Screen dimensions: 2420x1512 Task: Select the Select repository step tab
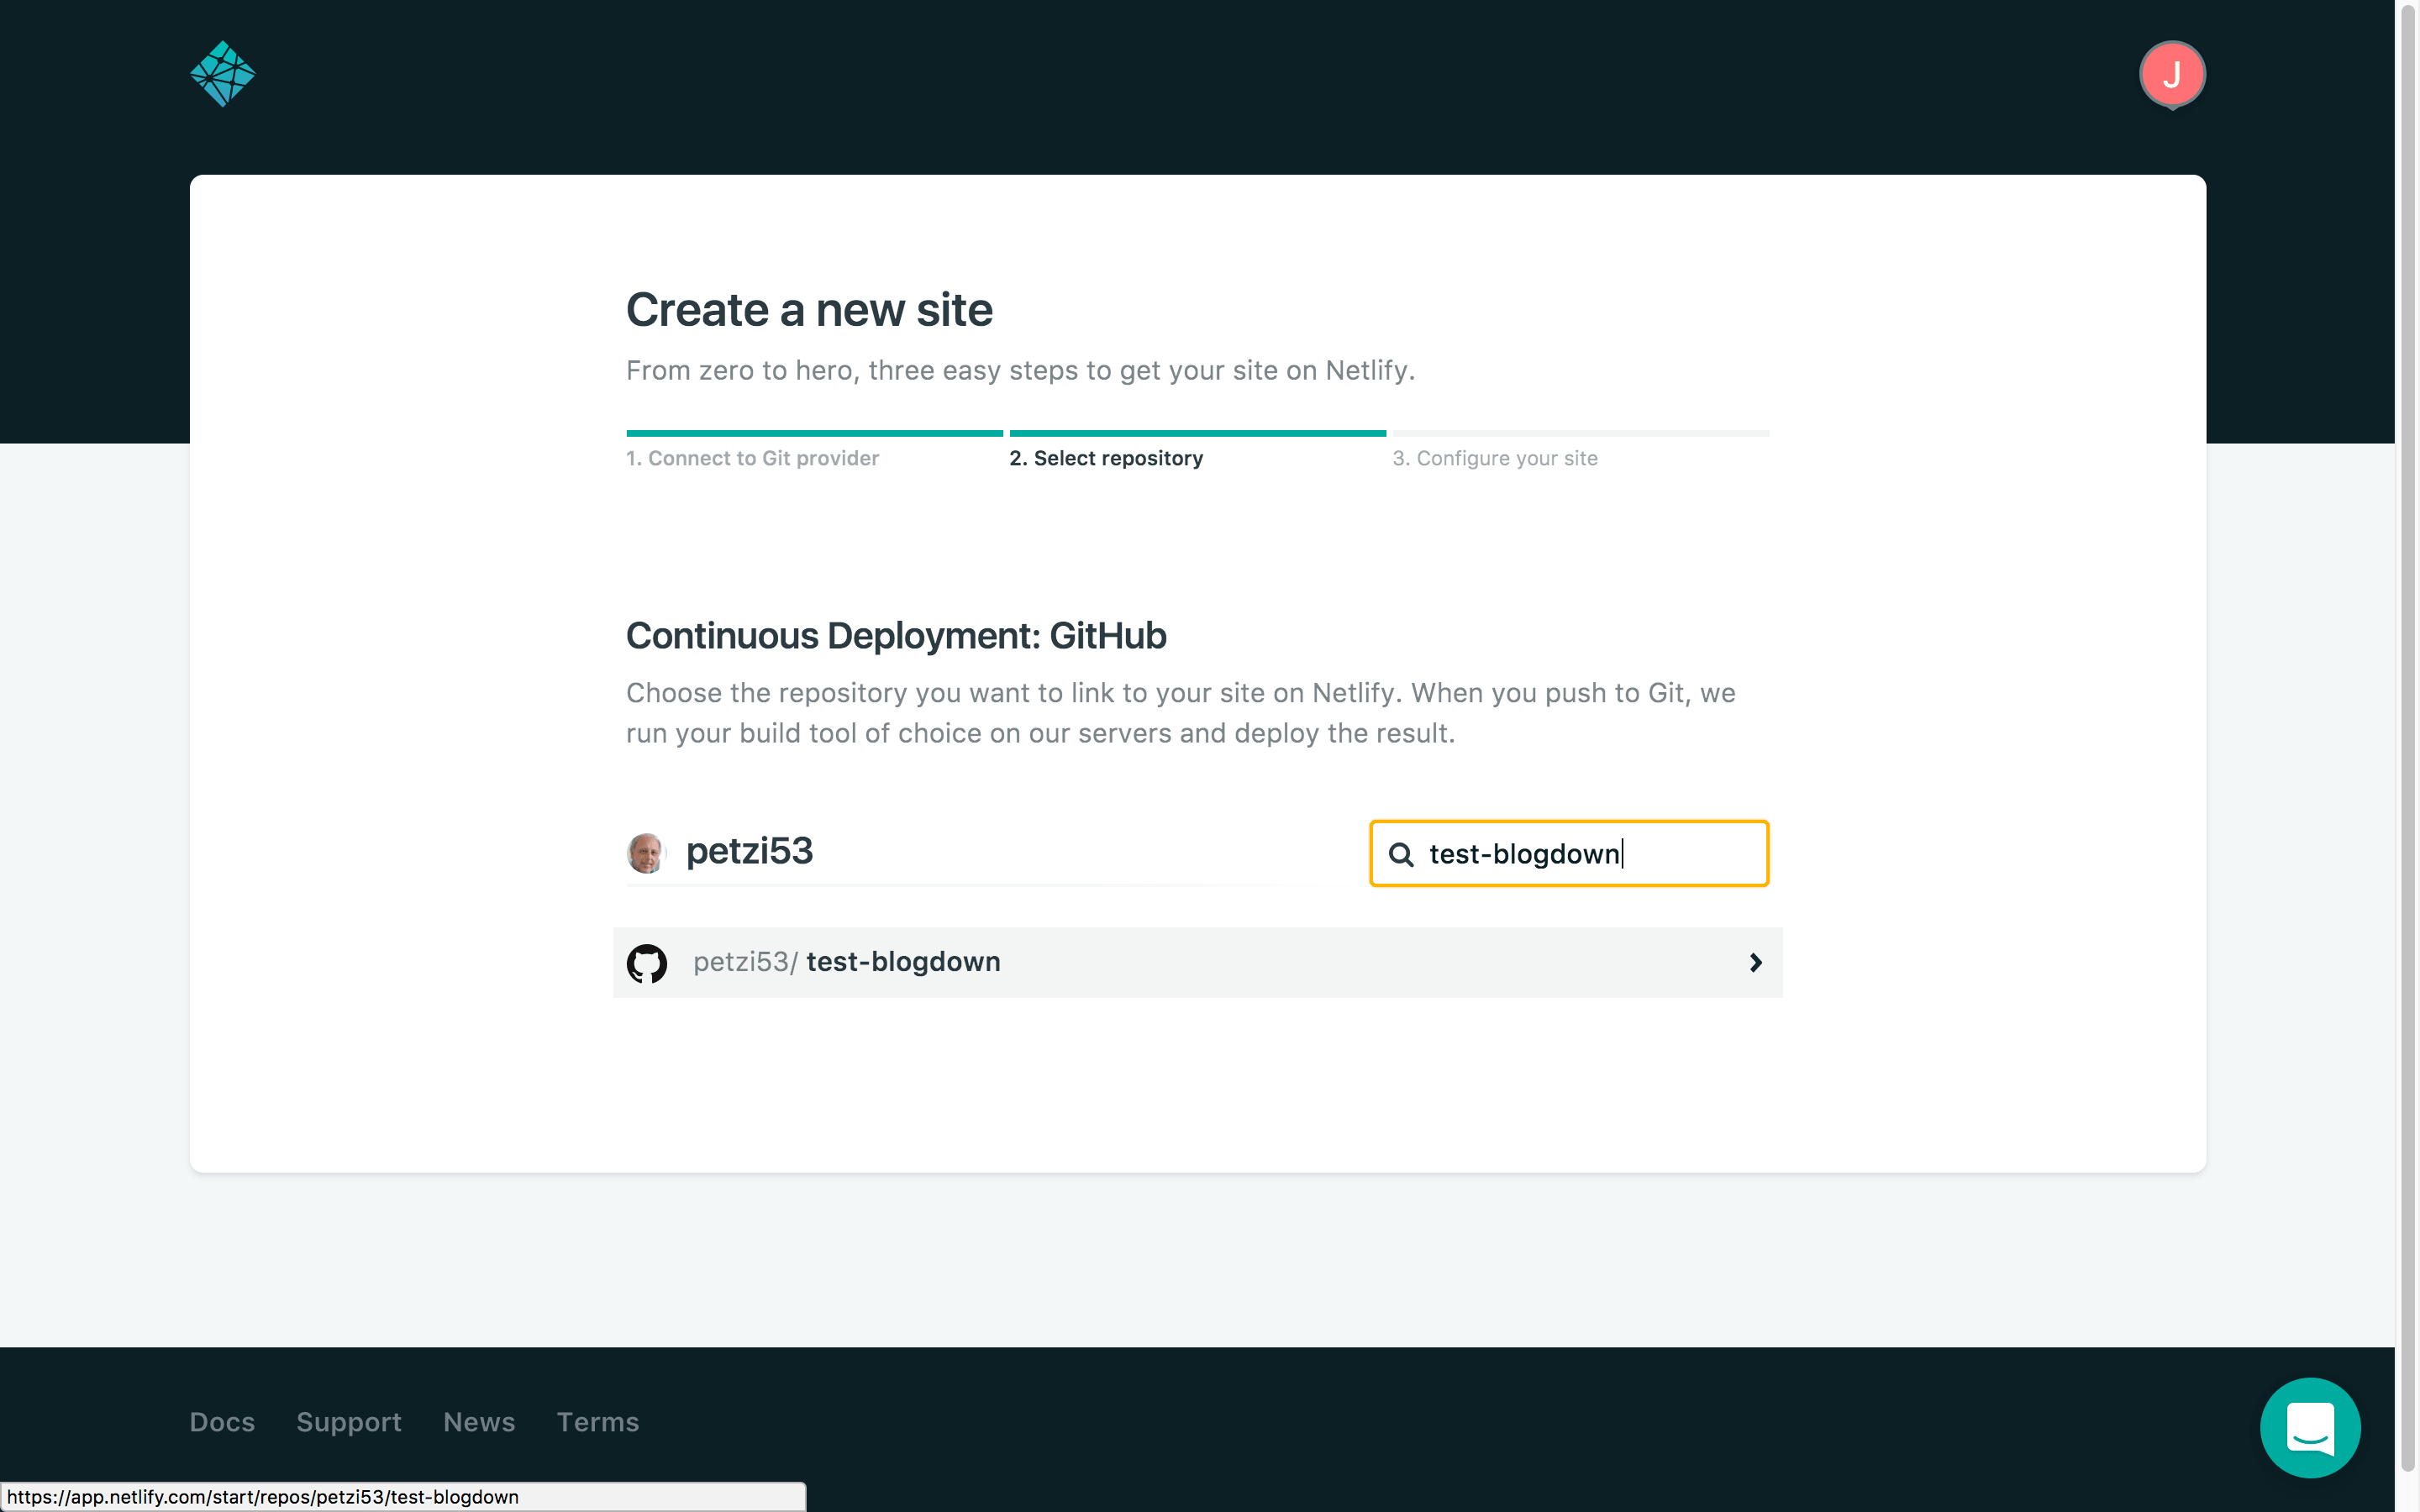coord(1106,458)
